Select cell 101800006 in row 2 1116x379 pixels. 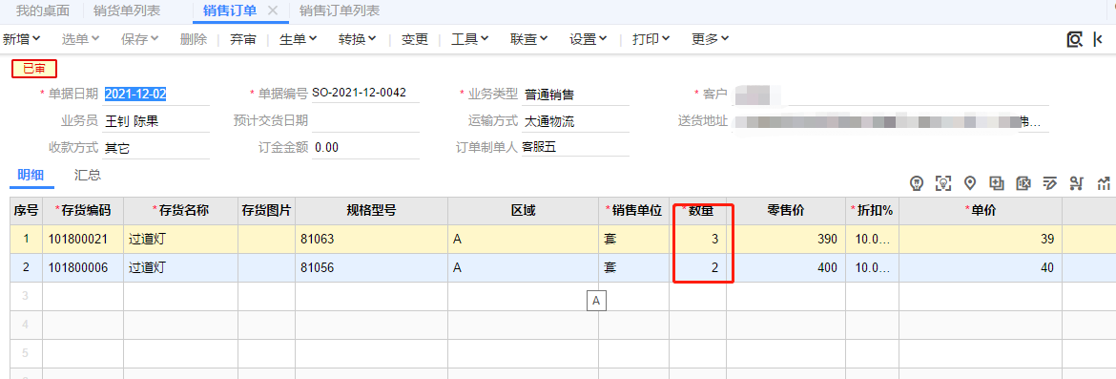(x=83, y=268)
